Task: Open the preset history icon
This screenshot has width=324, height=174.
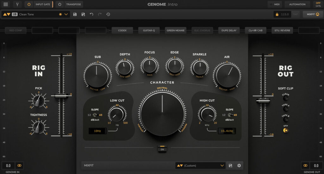Action: click(x=108, y=14)
